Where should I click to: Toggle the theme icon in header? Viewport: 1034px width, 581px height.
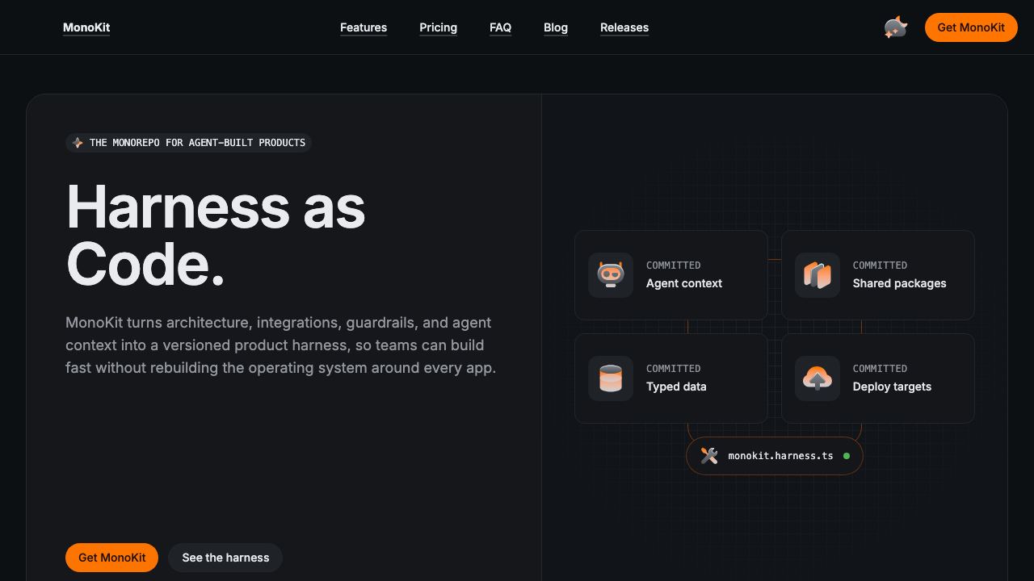(896, 27)
